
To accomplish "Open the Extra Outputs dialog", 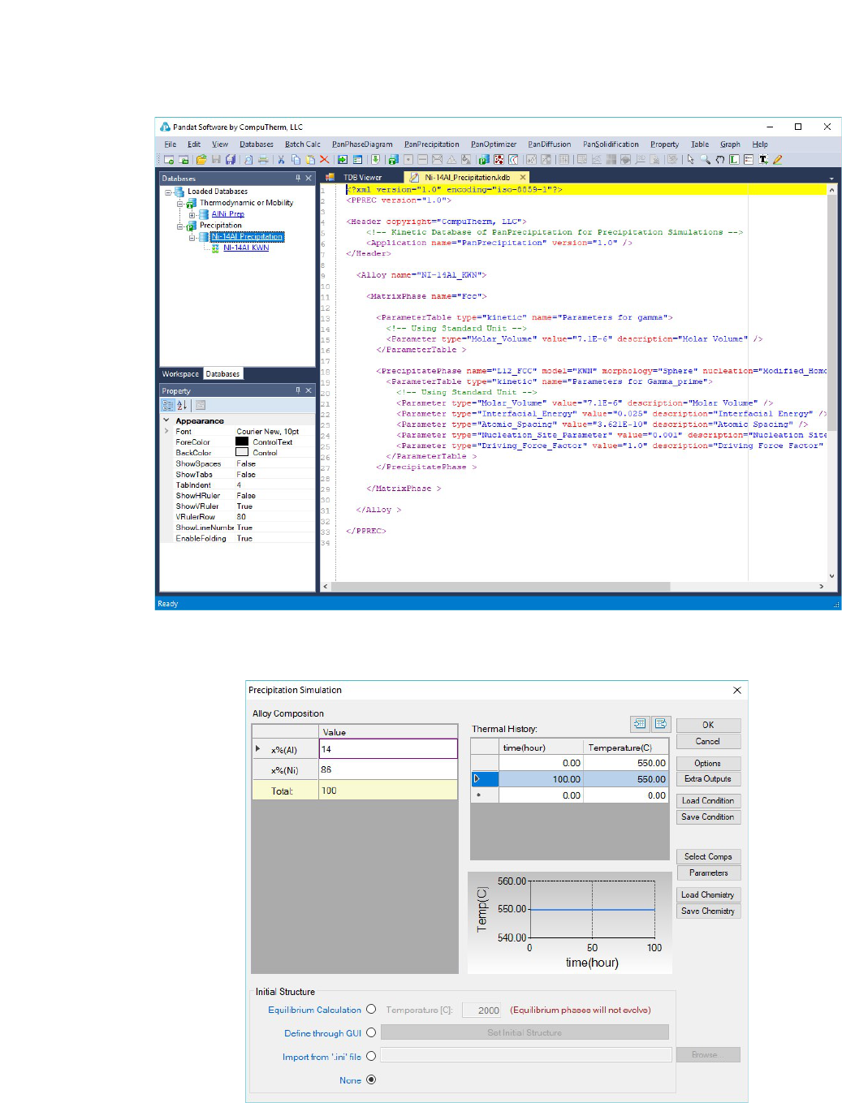I will tap(708, 779).
